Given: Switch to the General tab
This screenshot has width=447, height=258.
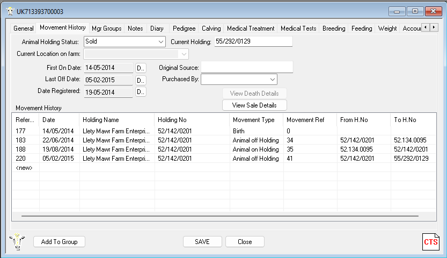Looking at the screenshot, I should coord(24,28).
